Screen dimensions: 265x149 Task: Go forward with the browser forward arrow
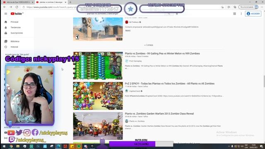[11, 7]
